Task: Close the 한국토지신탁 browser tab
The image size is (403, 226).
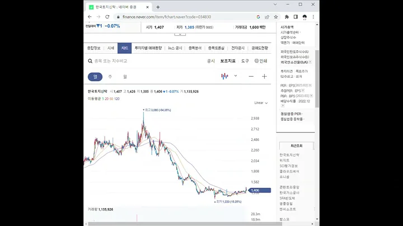Action: [x=147, y=7]
